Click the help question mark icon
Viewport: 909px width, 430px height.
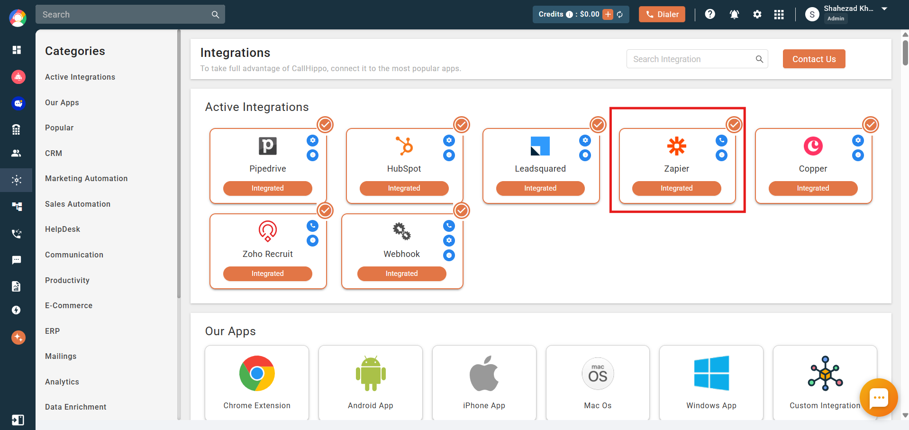pos(710,14)
